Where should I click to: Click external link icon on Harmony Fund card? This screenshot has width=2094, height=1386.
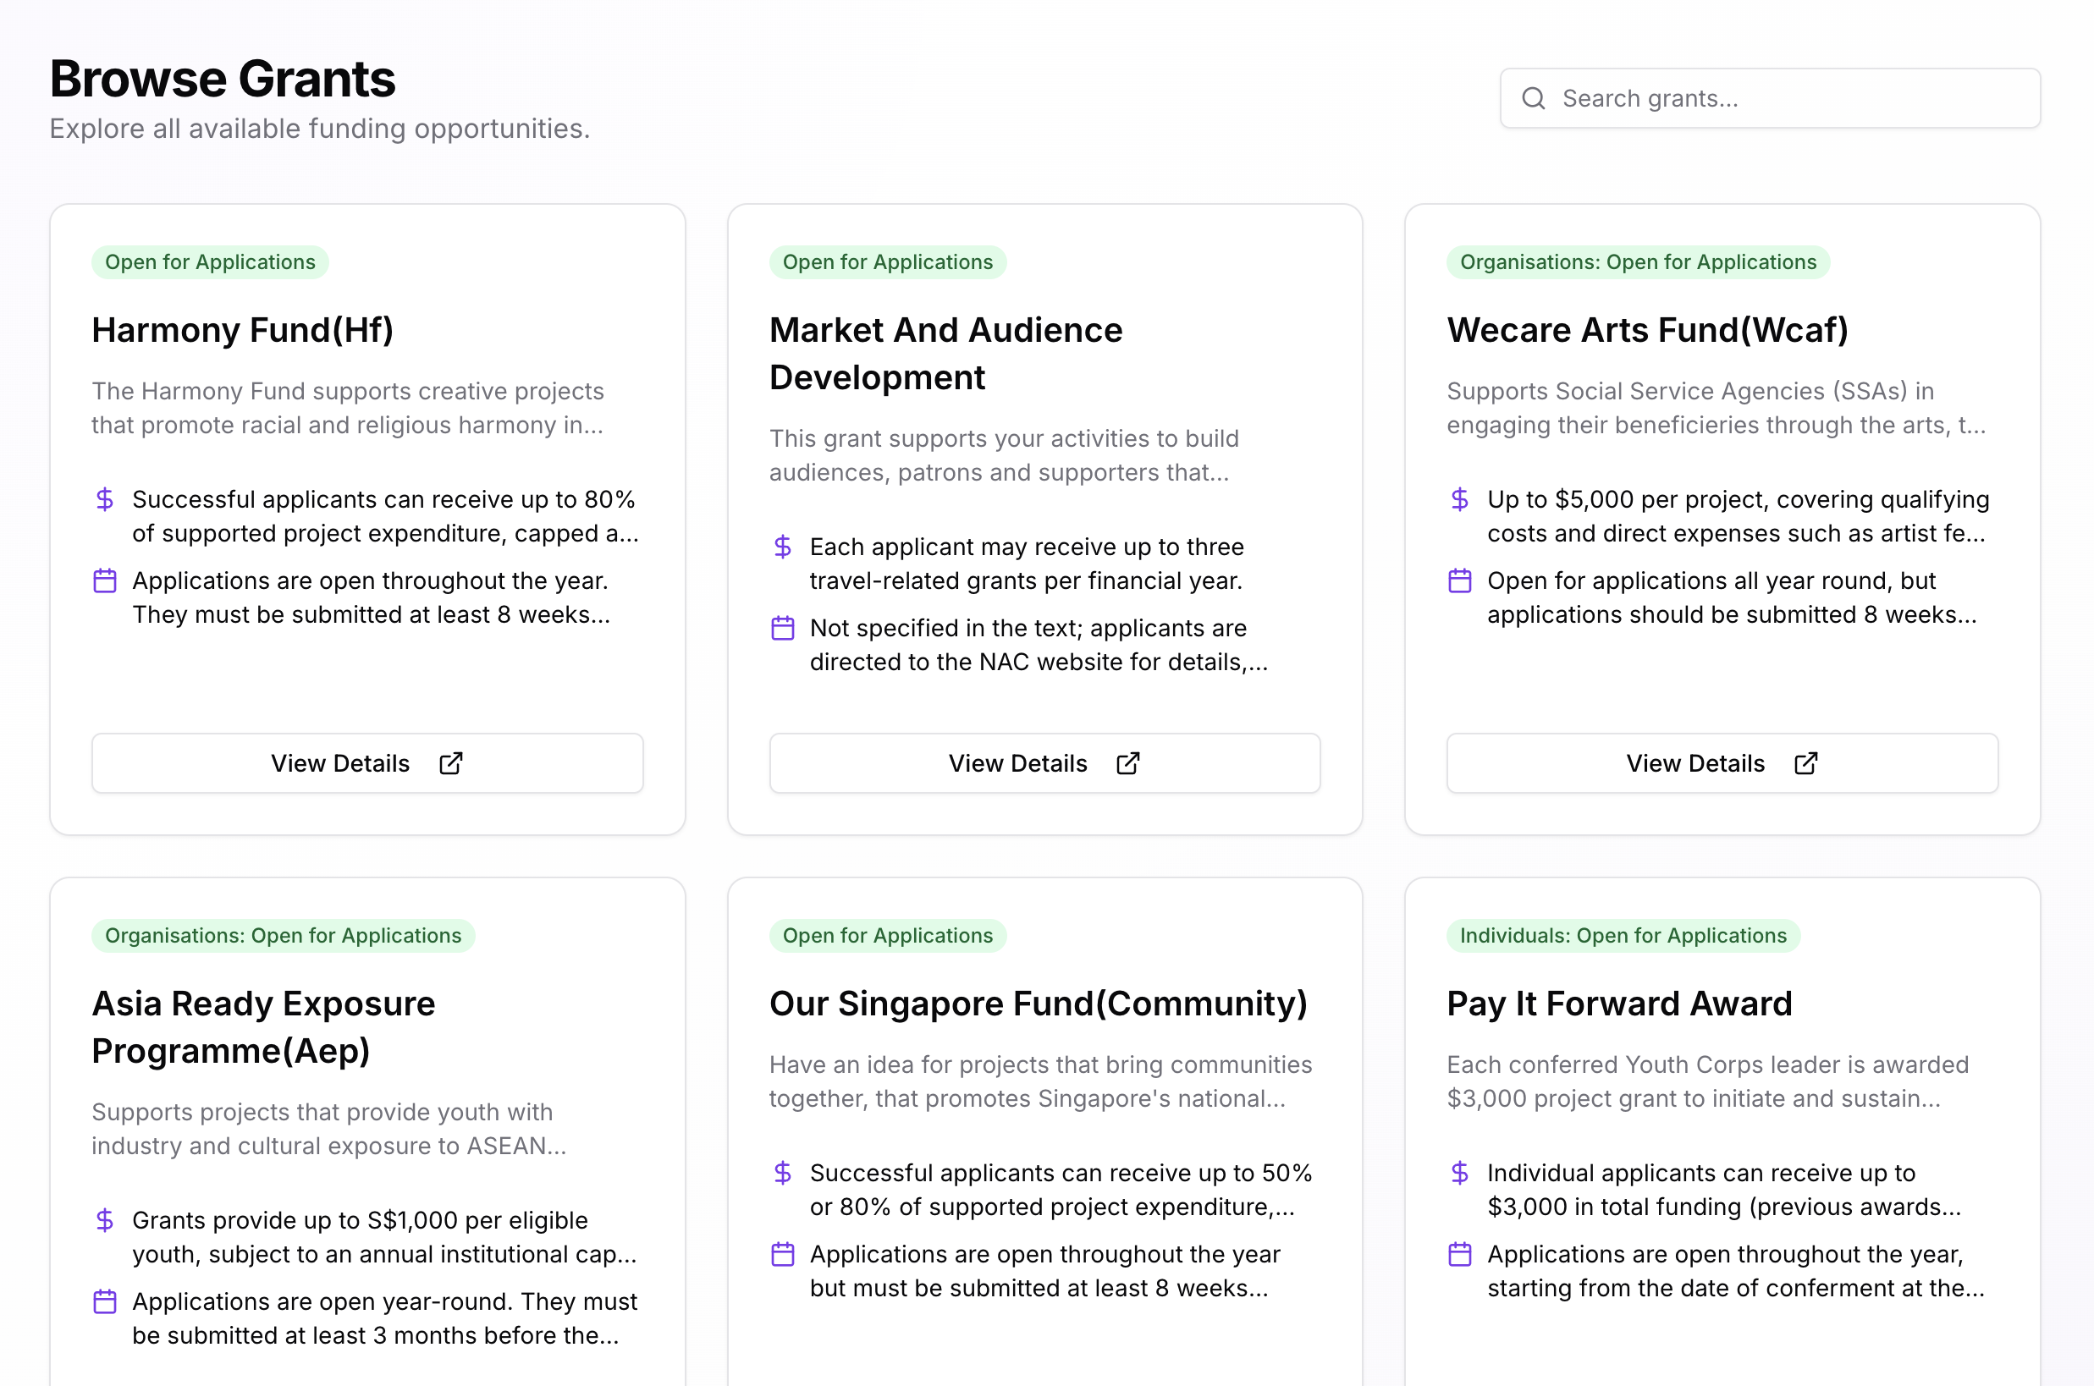coord(451,763)
